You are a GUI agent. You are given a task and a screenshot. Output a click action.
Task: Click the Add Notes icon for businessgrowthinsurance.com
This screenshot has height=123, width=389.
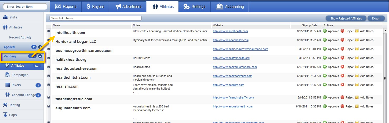(x=357, y=49)
